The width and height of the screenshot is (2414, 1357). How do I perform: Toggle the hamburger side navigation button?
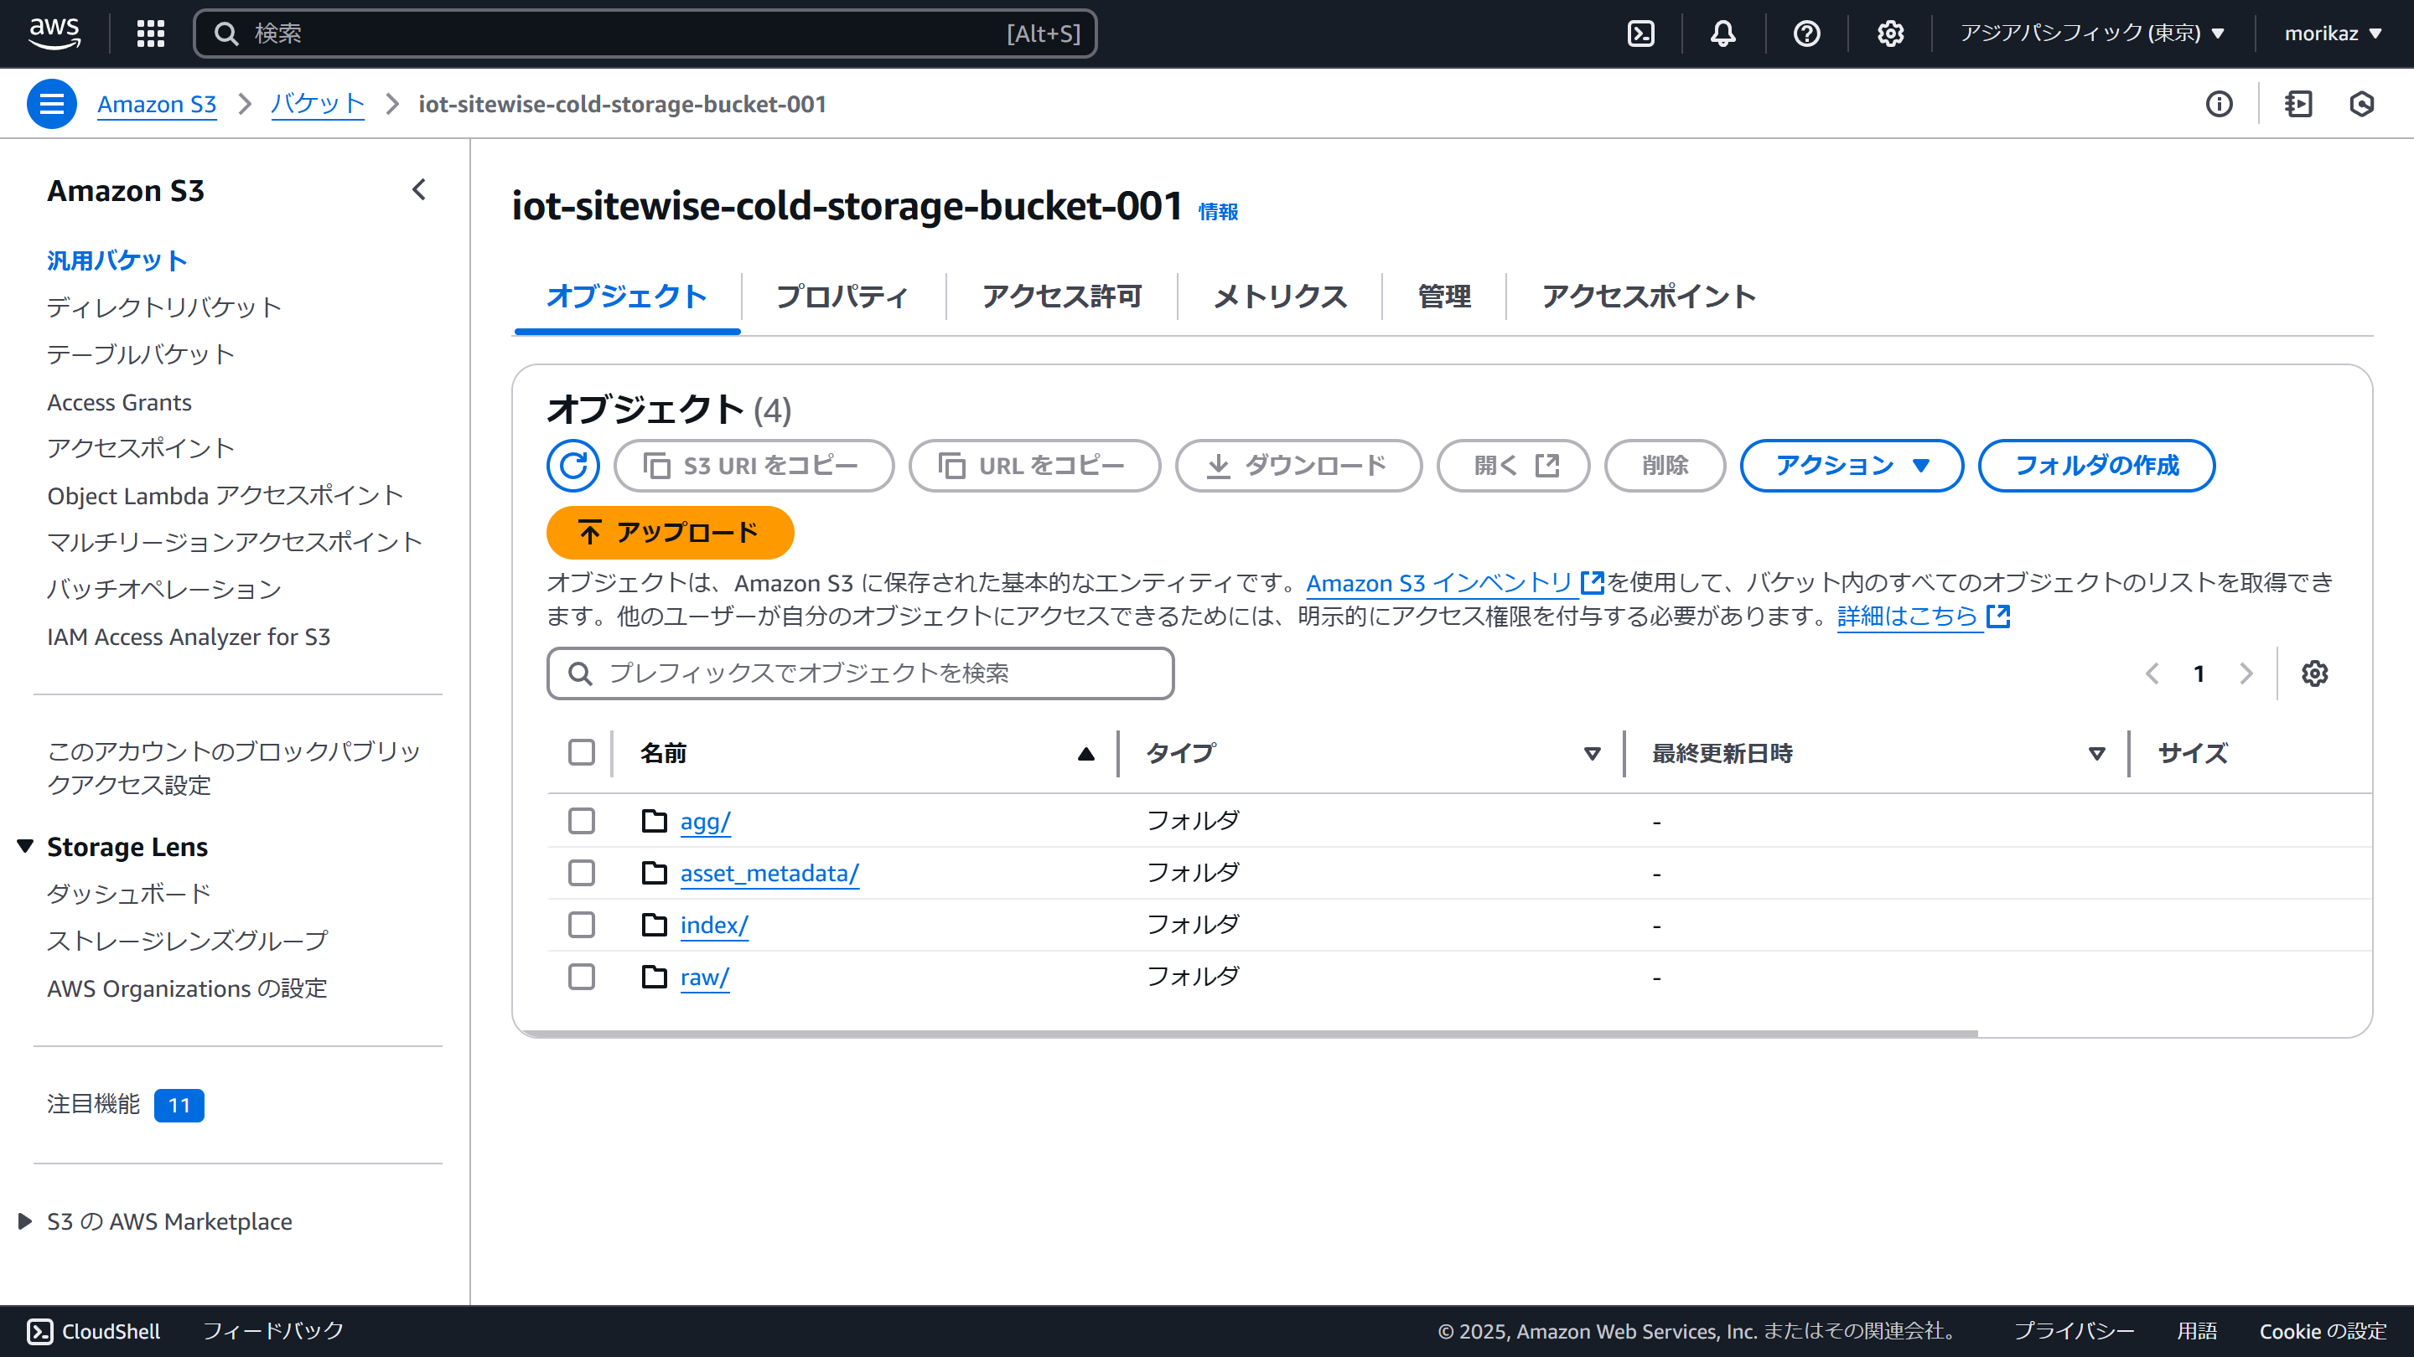[x=51, y=104]
